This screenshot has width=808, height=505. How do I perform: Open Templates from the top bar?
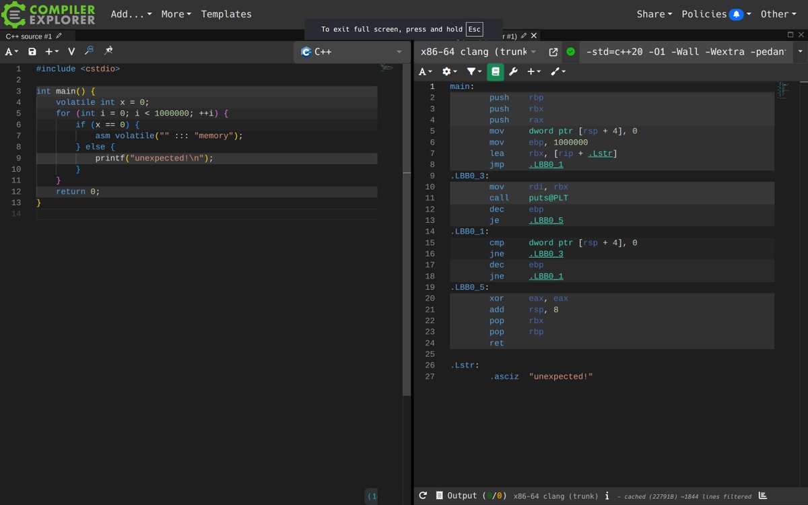pyautogui.click(x=226, y=14)
